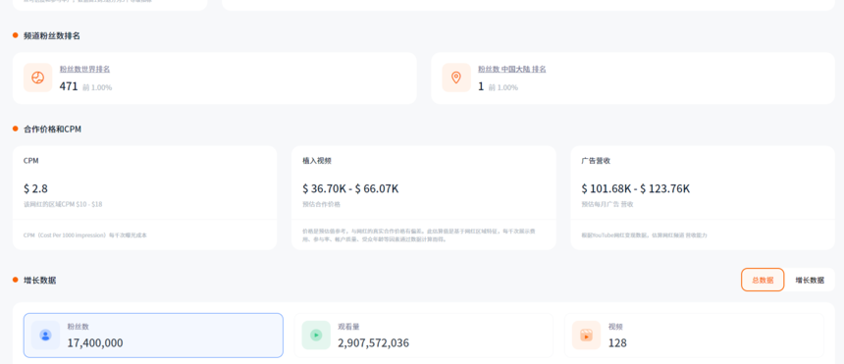Click the 增长数据 section heading
844x364 pixels.
(40, 280)
